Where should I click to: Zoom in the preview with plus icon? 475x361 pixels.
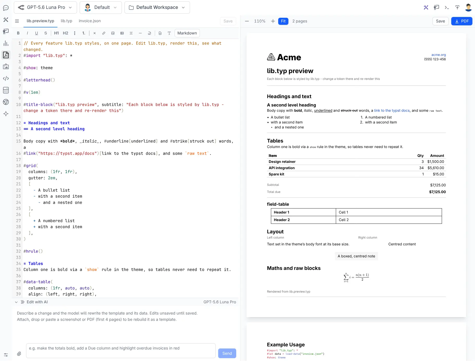pos(273,21)
